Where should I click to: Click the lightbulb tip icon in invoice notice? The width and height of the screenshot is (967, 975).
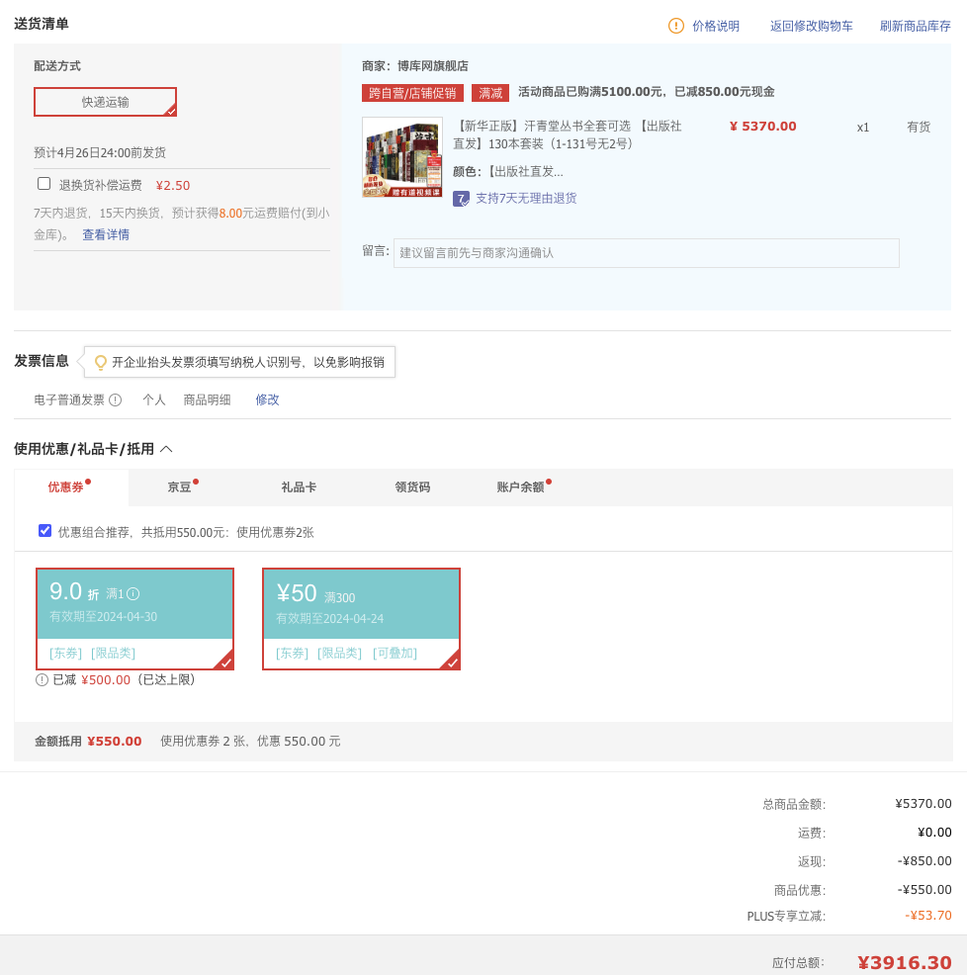coord(100,363)
